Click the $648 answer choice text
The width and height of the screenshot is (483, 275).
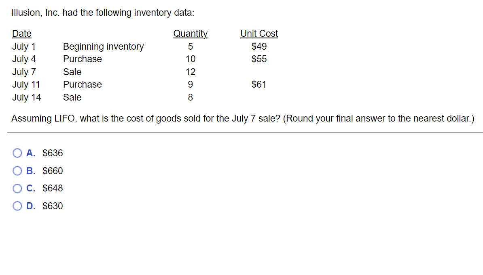(52, 188)
